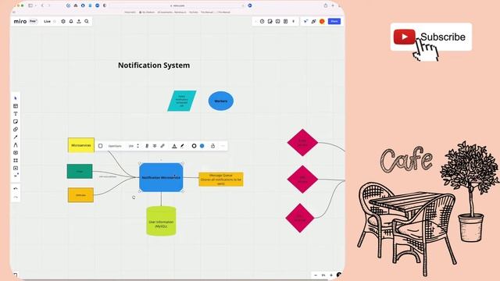Screen dimensions: 500x281
Task: Open the comments panel icon in top toolbar
Action: [278, 21]
